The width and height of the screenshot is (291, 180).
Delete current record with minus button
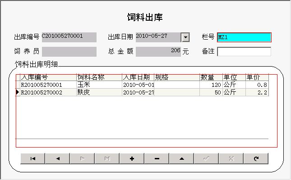click(x=157, y=158)
